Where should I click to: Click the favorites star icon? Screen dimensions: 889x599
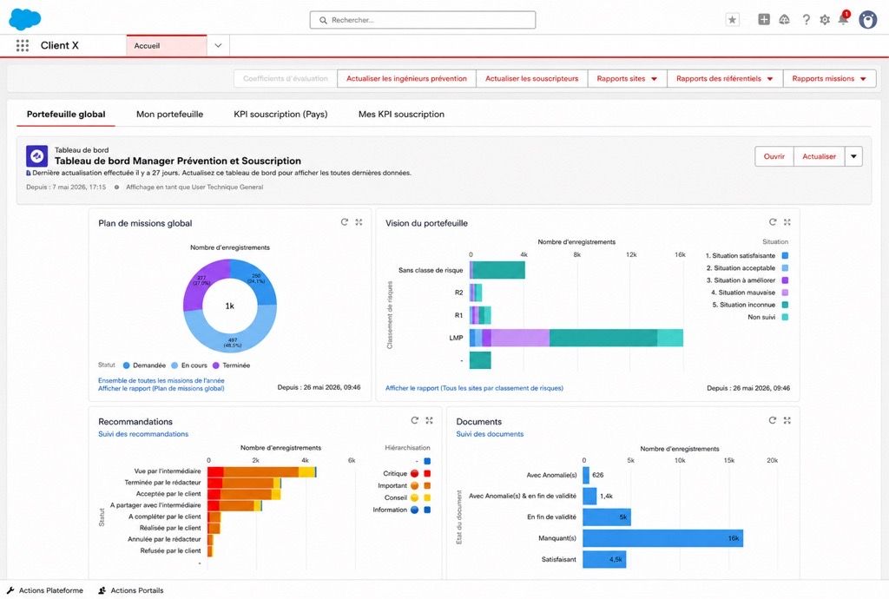pos(733,20)
